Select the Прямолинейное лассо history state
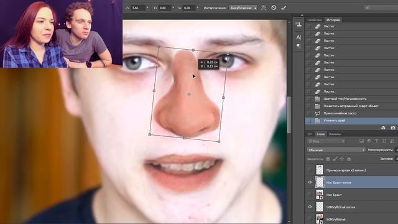398x224 pixels. [351, 113]
